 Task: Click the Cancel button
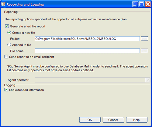(113, 120)
